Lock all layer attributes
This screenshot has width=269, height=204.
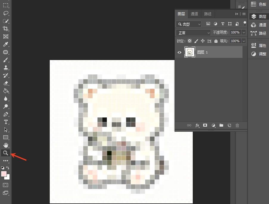tap(216, 41)
